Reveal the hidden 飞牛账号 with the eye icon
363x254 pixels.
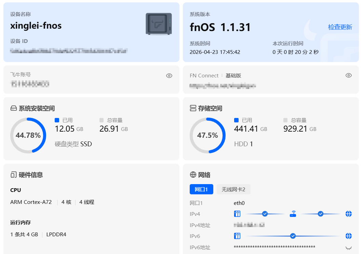169,76
